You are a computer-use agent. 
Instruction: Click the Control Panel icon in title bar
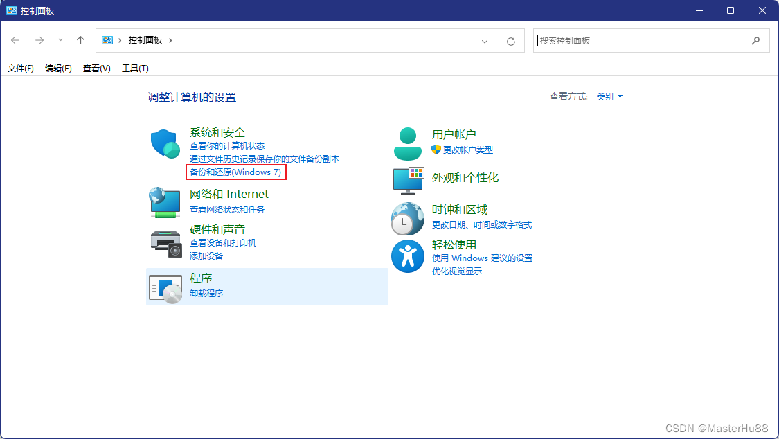pos(12,10)
